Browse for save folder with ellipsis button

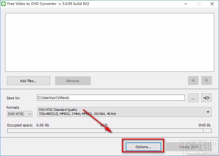(193, 98)
